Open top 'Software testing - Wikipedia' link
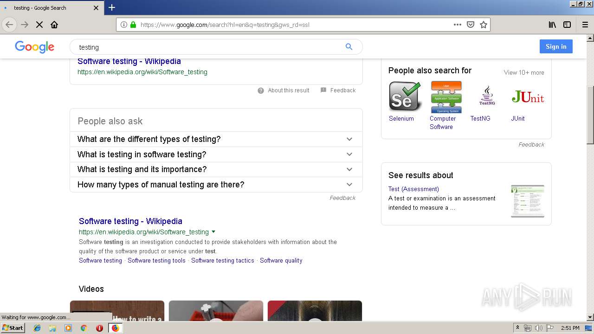The image size is (594, 334). pos(129,61)
